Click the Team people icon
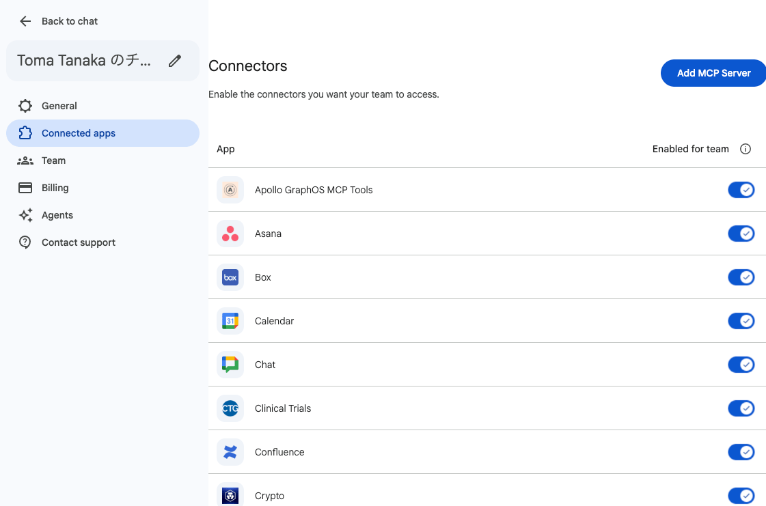The height and width of the screenshot is (506, 766). pos(25,160)
